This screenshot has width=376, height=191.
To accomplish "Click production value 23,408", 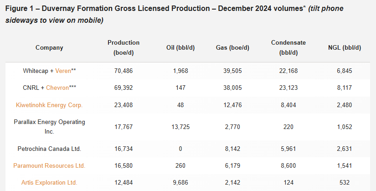I will [124, 105].
